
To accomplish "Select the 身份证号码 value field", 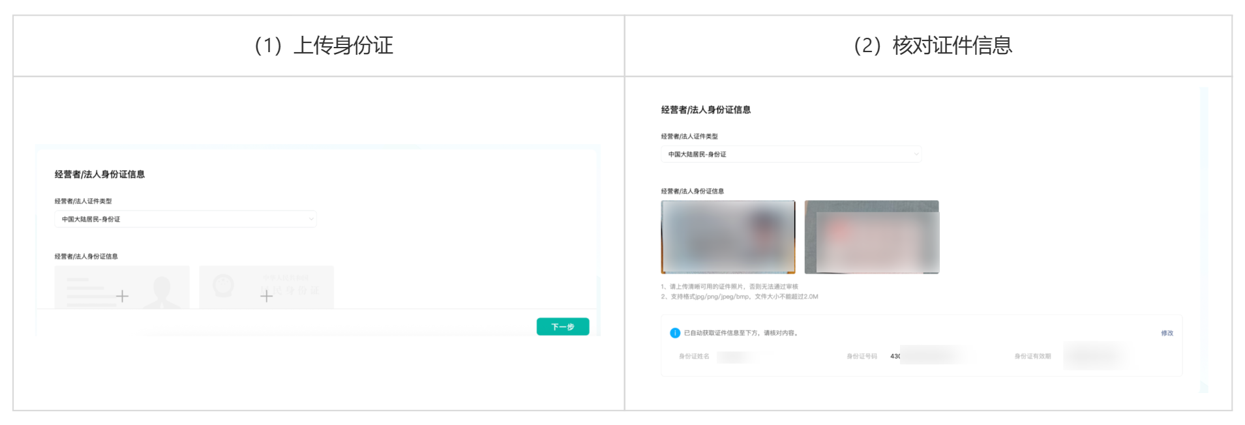I will coord(929,356).
